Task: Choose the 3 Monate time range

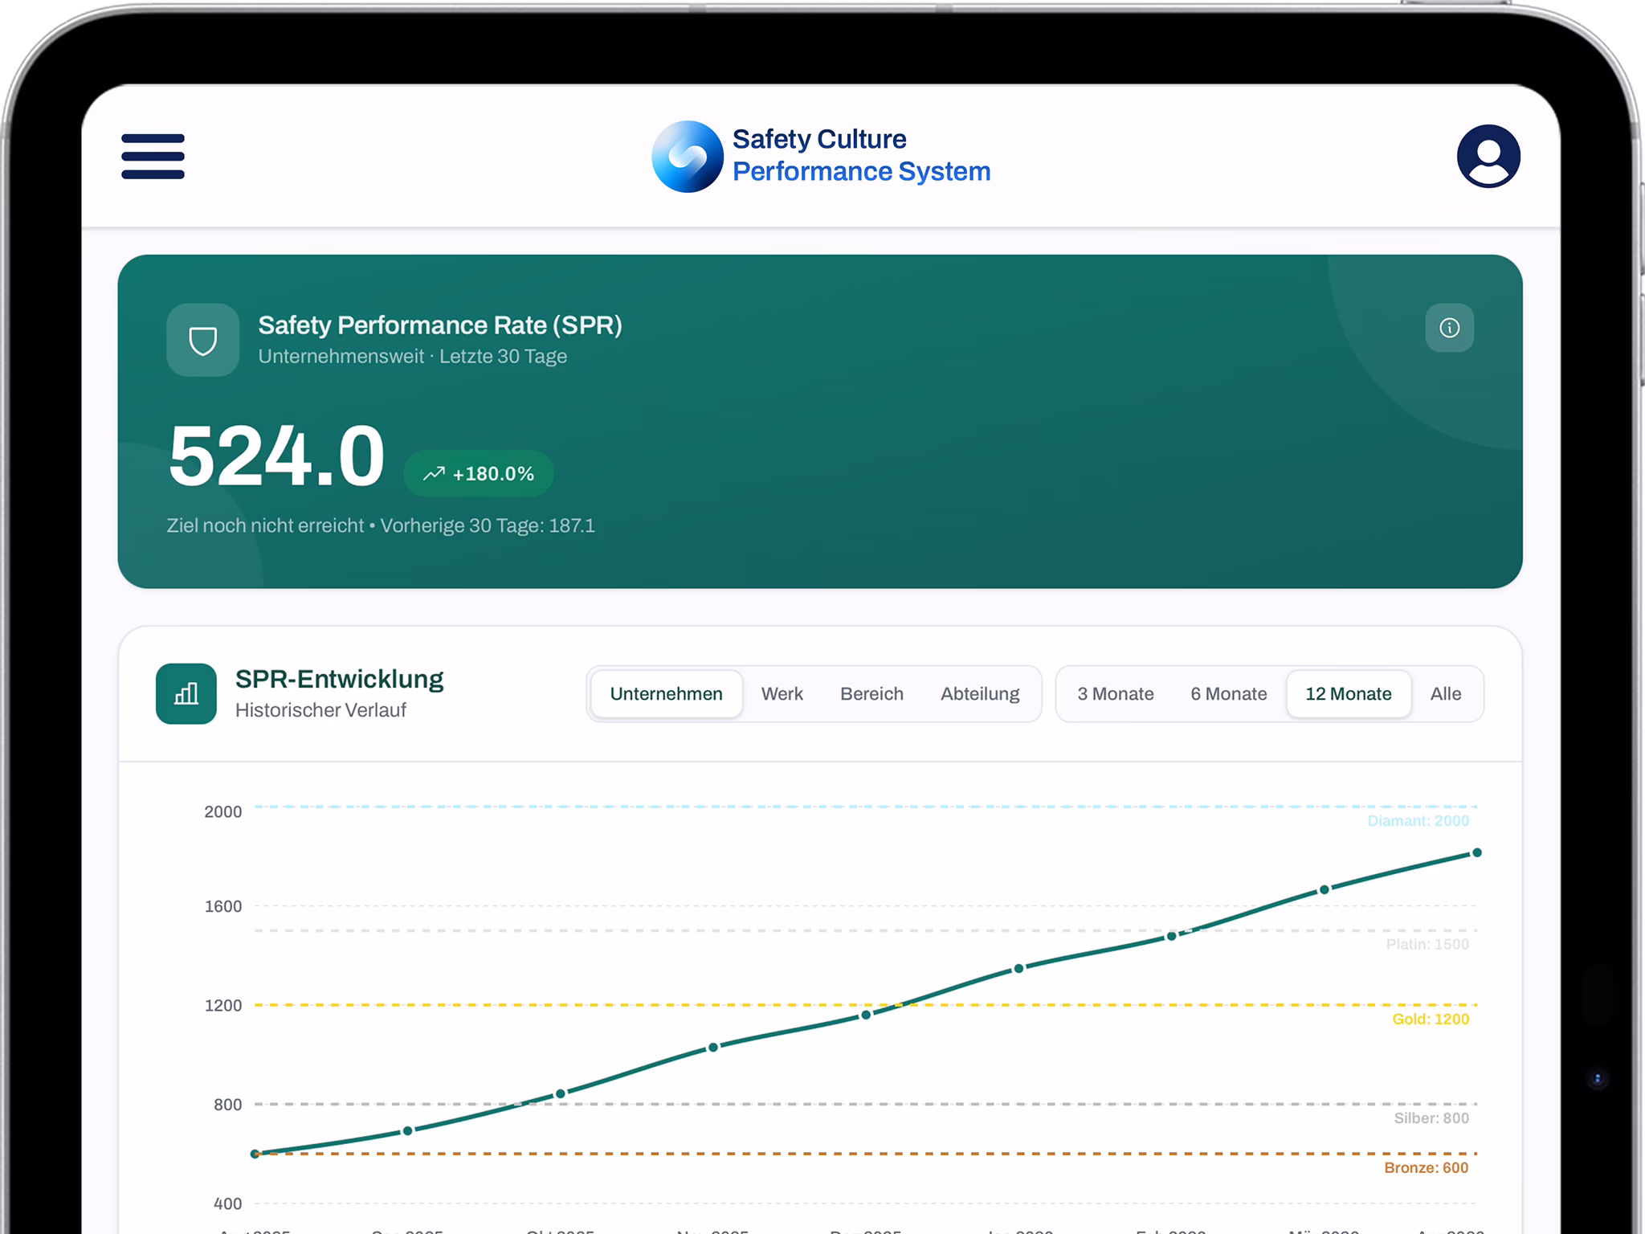Action: [x=1115, y=694]
